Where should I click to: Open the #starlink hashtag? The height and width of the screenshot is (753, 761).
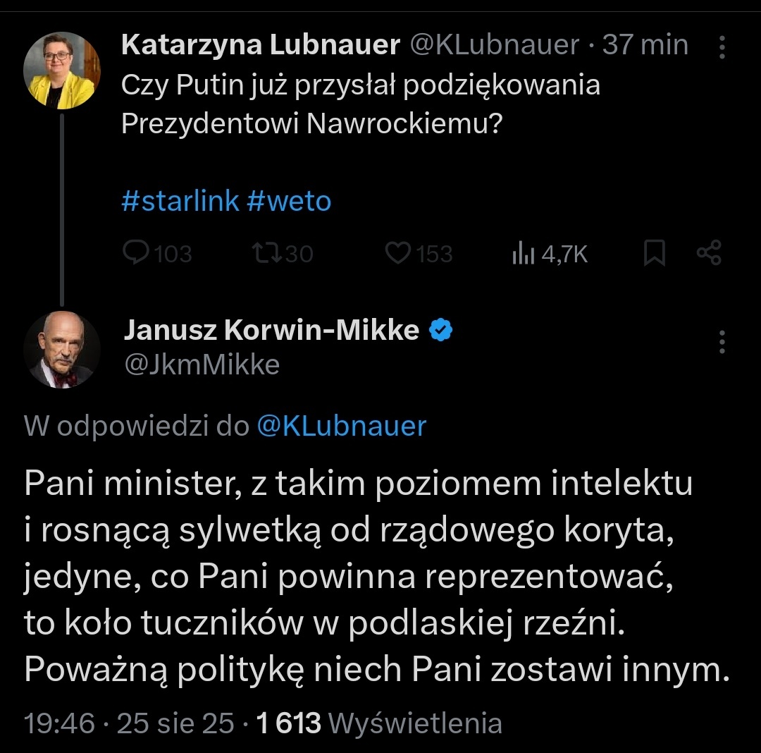pos(180,202)
